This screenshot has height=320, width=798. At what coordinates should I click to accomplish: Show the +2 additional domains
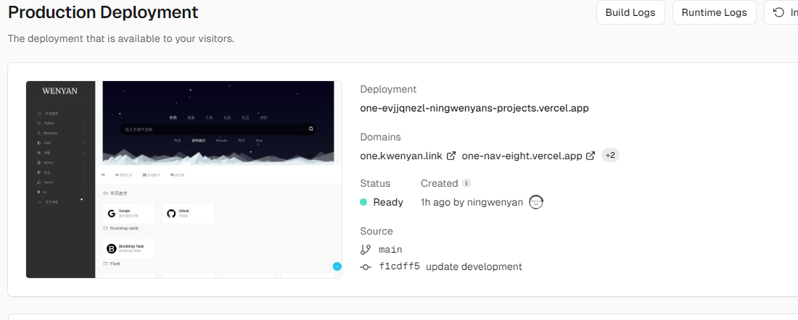coord(610,156)
